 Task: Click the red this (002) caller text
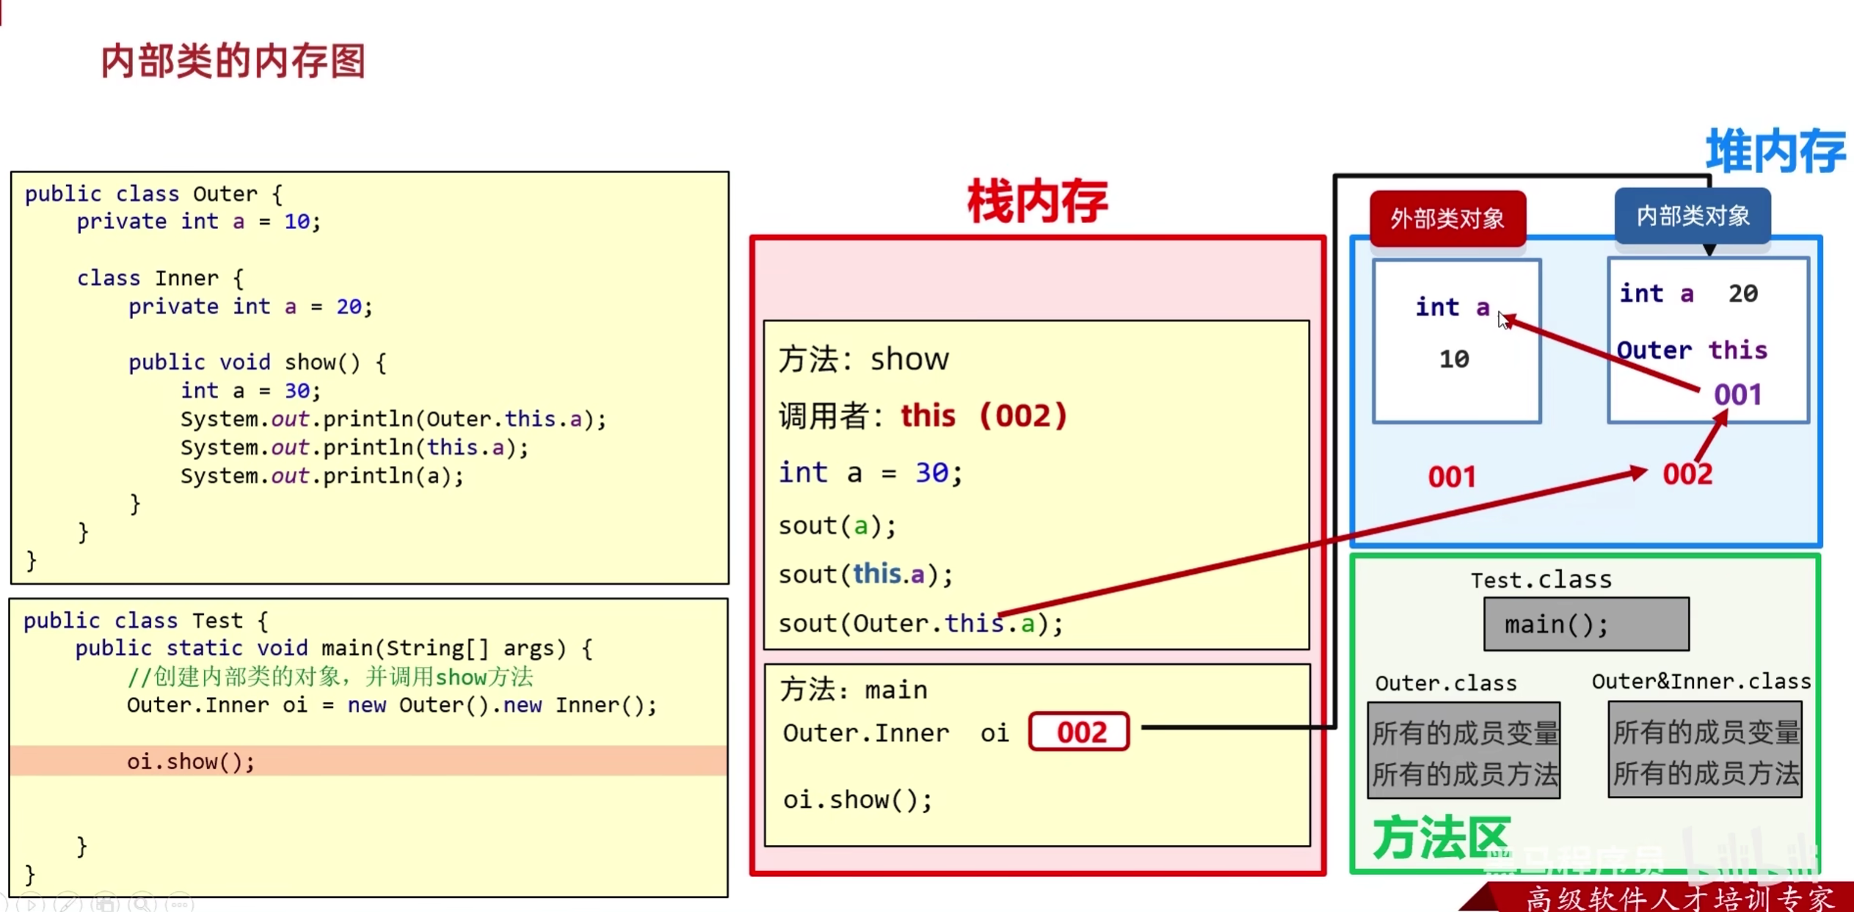pyautogui.click(x=983, y=416)
